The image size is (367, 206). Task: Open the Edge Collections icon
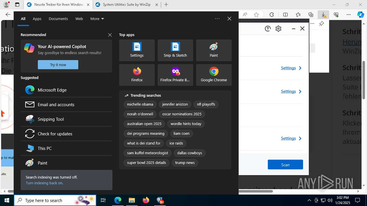(311, 15)
